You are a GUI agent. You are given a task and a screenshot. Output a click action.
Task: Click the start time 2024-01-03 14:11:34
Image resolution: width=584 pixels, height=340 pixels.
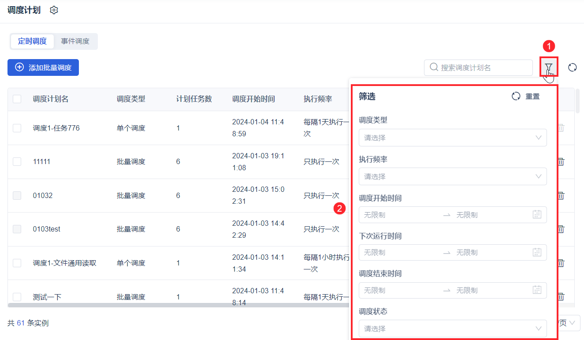click(258, 263)
